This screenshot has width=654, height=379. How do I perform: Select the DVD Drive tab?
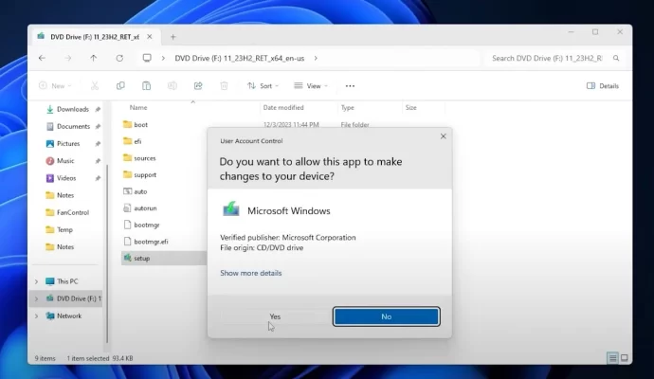(88, 36)
